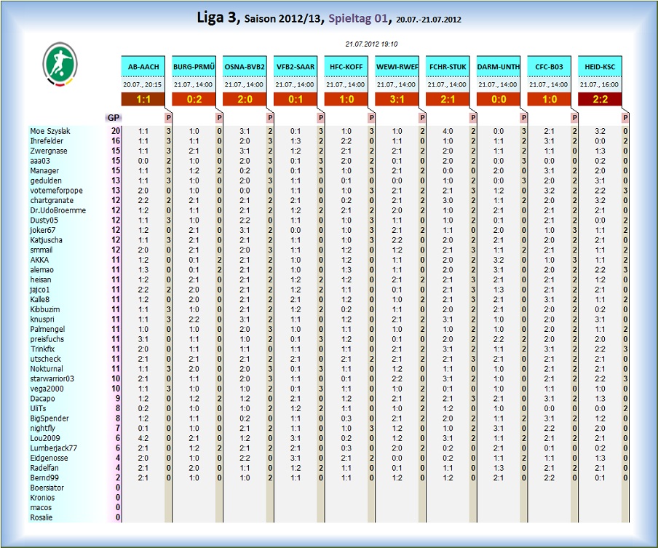658x548 pixels.
Task: Select player starwarrior03
Action: pos(52,378)
